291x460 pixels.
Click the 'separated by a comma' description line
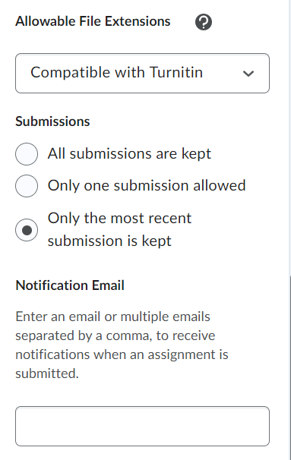(x=115, y=336)
